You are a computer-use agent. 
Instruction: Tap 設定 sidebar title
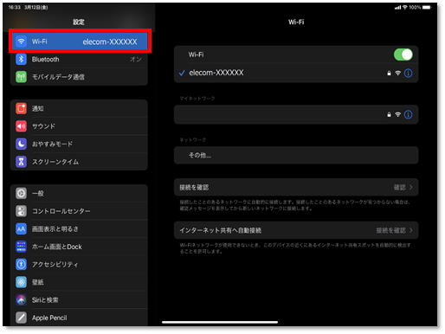coord(79,22)
